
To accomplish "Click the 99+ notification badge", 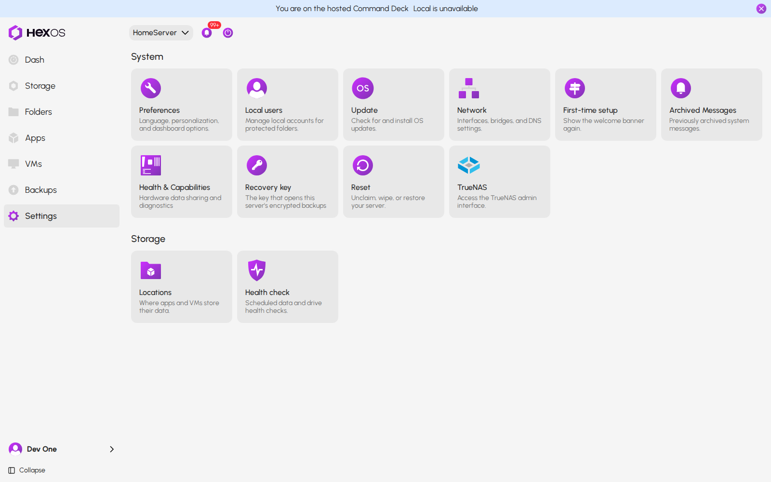I will click(x=214, y=25).
